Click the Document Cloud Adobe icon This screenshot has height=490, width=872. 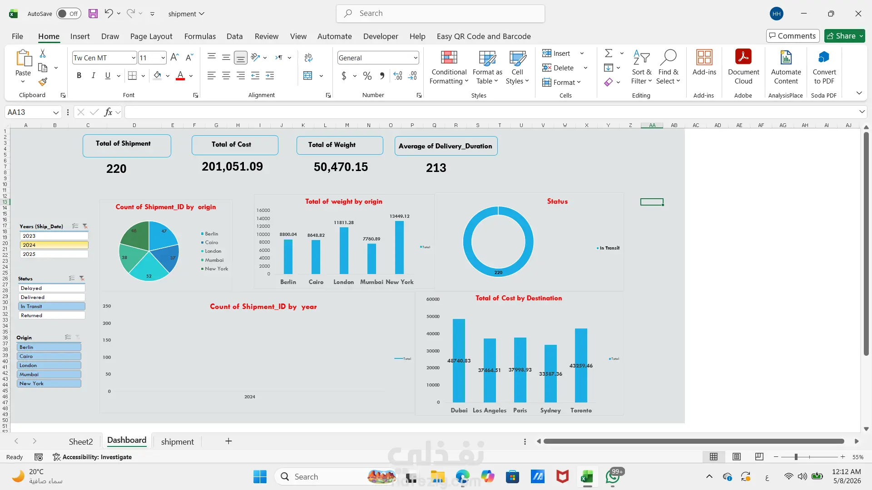coord(743,57)
